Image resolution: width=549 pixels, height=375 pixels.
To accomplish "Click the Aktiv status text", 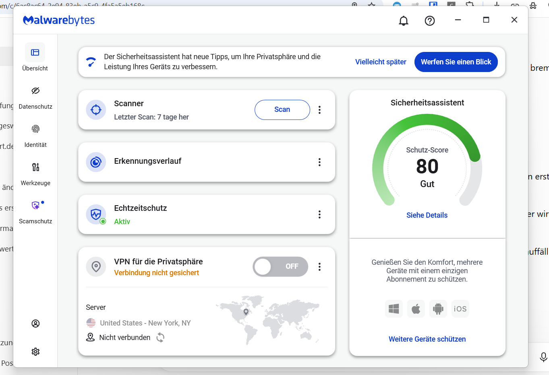I will point(122,222).
